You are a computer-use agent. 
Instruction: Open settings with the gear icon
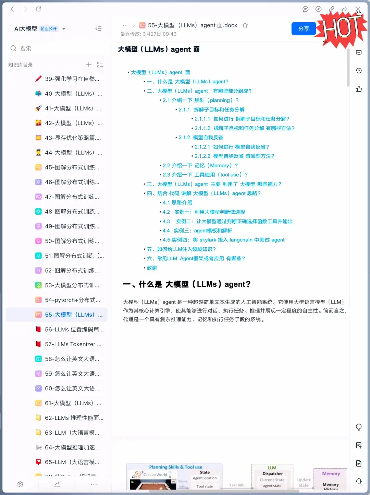pos(20,484)
